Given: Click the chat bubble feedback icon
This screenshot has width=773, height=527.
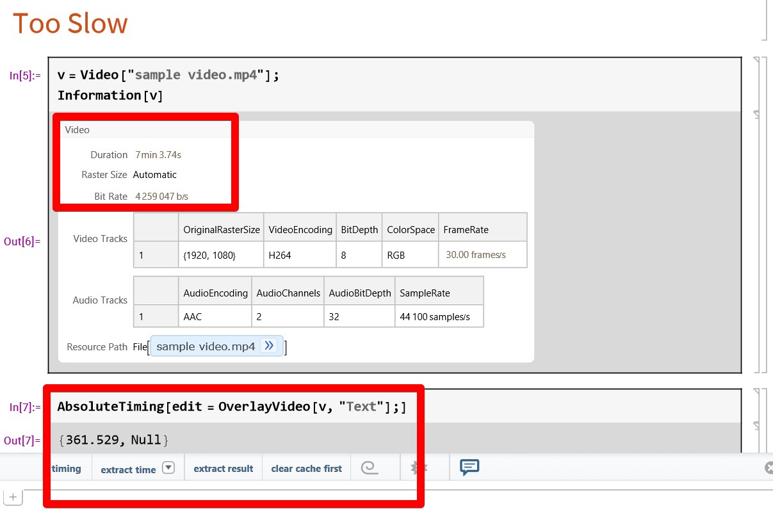Looking at the screenshot, I should 469,468.
